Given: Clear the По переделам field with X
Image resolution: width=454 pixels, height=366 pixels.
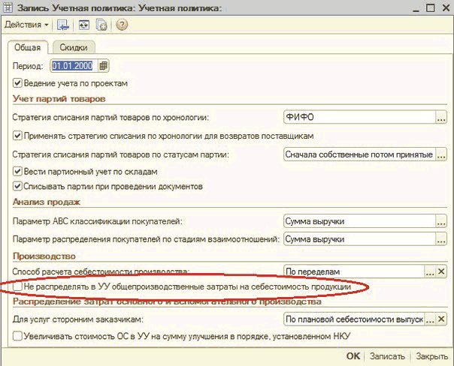Looking at the screenshot, I should pos(441,271).
